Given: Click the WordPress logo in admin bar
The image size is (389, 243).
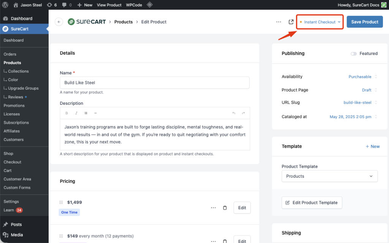Looking at the screenshot, I should pyautogui.click(x=5, y=5).
